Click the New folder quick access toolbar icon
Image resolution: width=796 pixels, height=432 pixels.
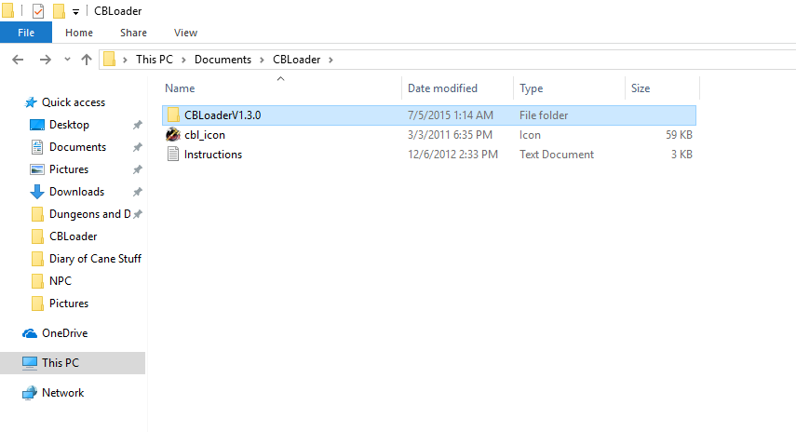59,10
